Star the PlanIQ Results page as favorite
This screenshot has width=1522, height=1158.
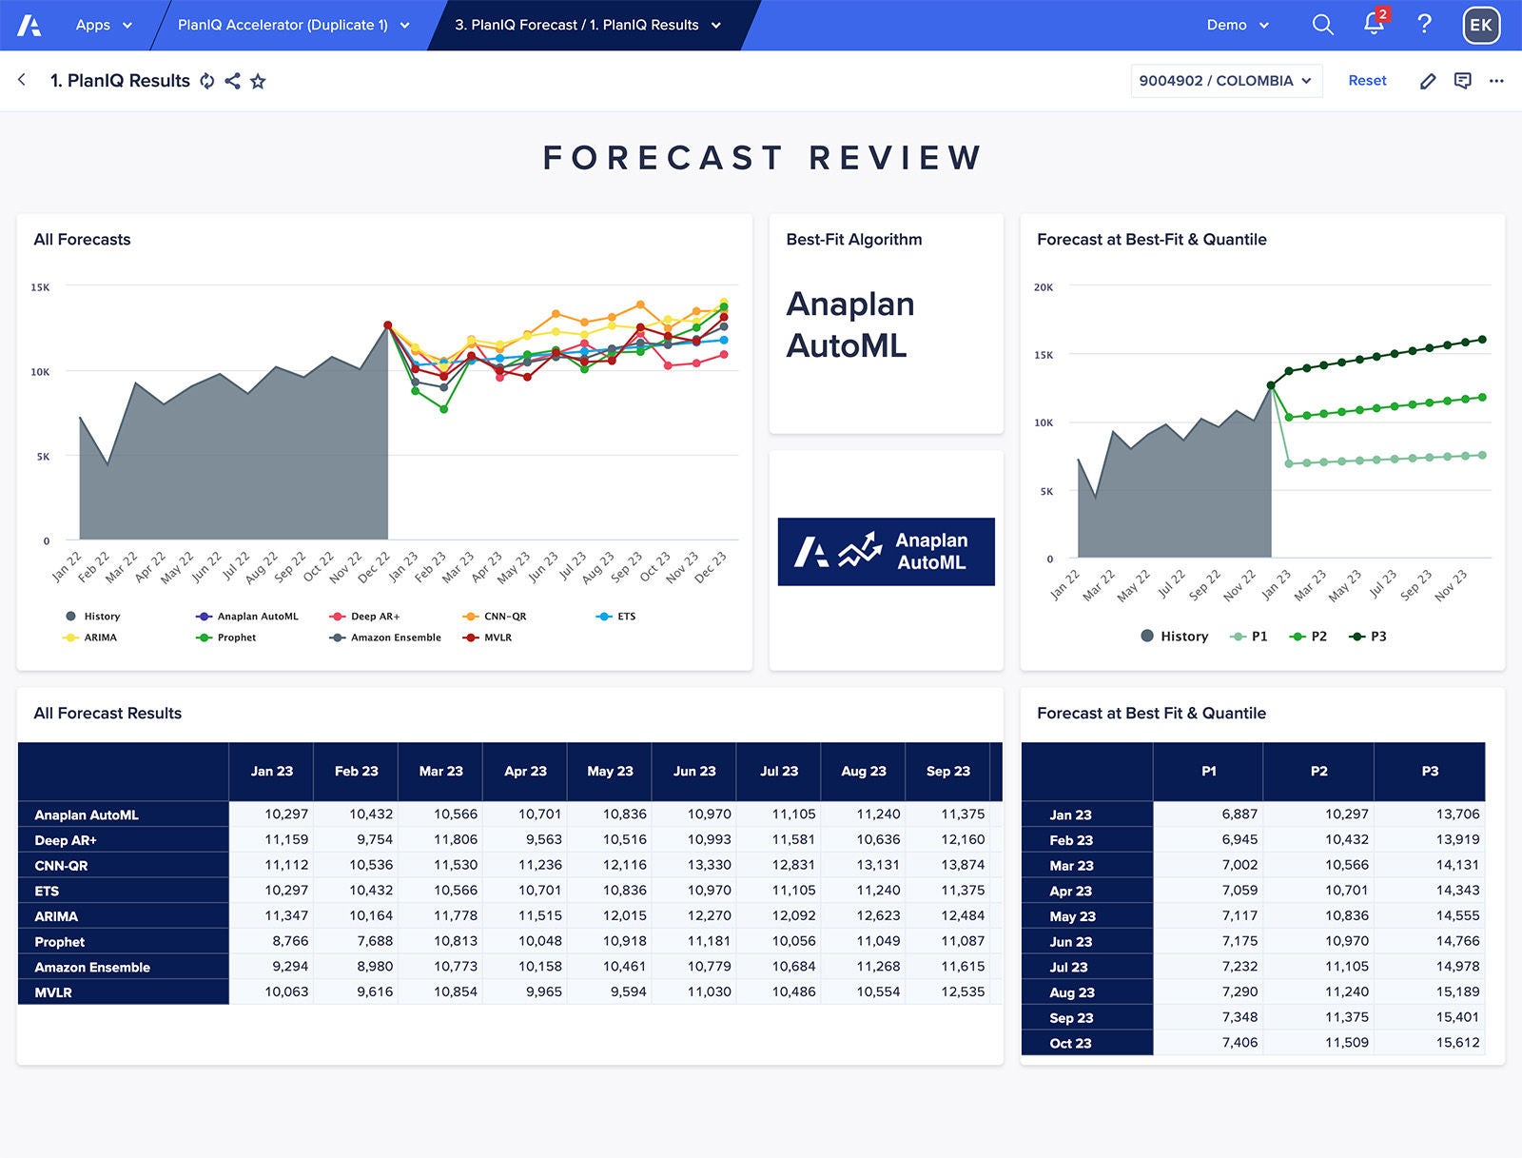coord(257,81)
